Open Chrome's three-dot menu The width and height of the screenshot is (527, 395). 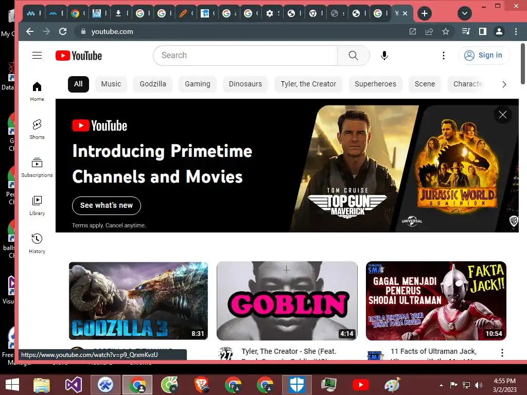[516, 31]
